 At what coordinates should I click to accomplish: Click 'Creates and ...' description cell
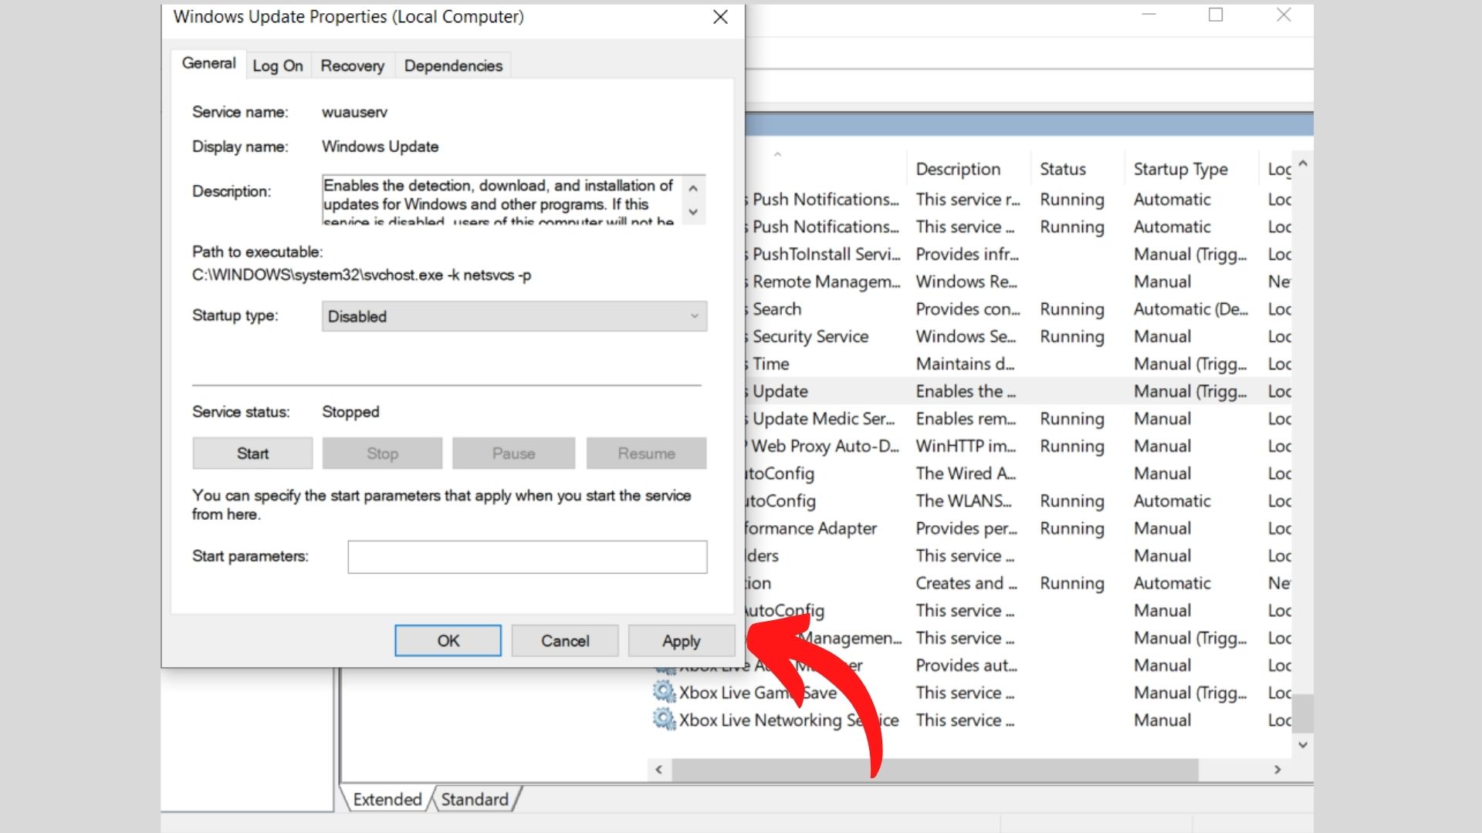[x=966, y=583]
